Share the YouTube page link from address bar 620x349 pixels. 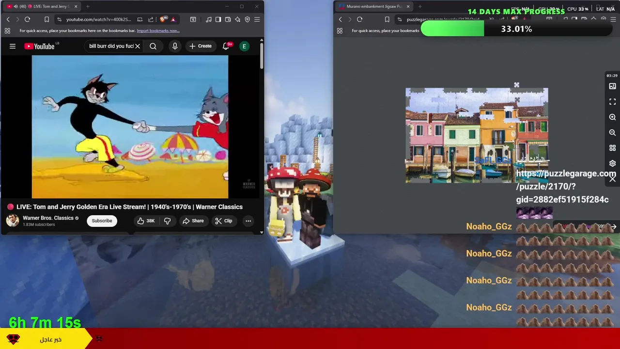tap(151, 19)
